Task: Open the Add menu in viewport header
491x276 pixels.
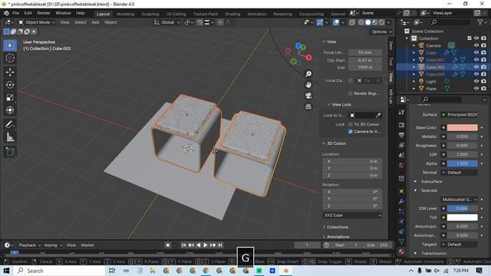Action: click(x=95, y=22)
